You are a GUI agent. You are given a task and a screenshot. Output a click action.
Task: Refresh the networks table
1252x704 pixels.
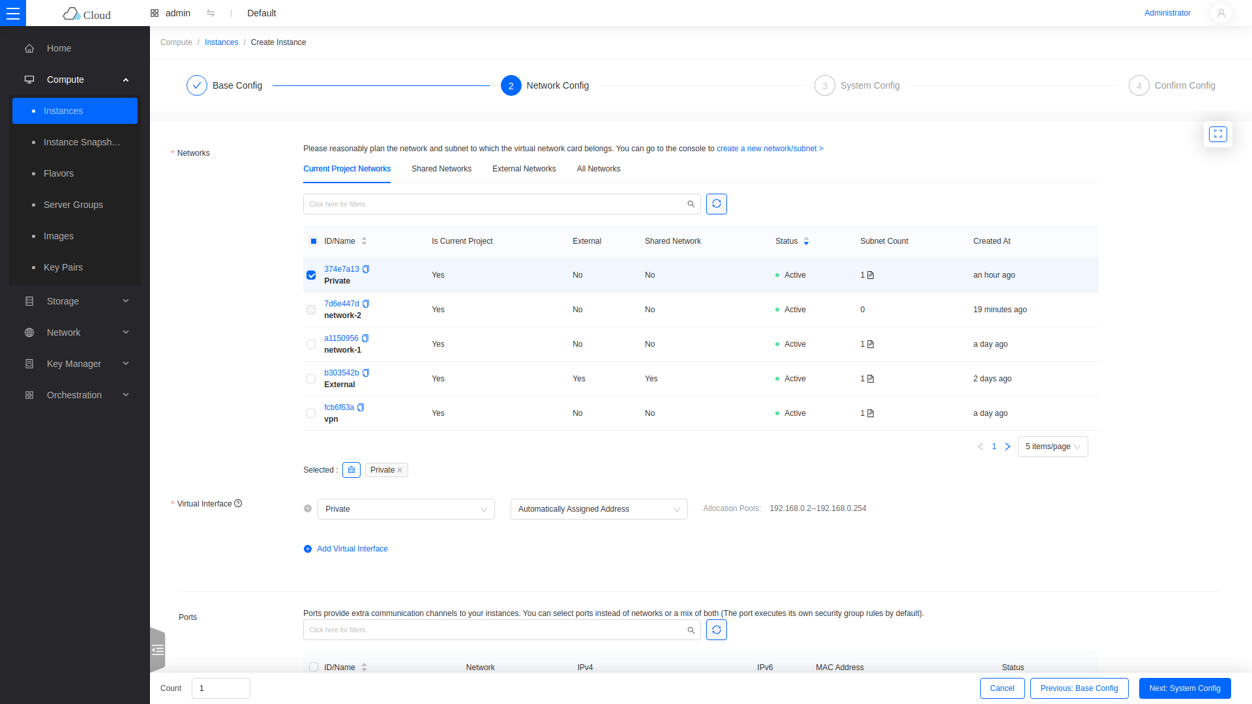(x=717, y=204)
